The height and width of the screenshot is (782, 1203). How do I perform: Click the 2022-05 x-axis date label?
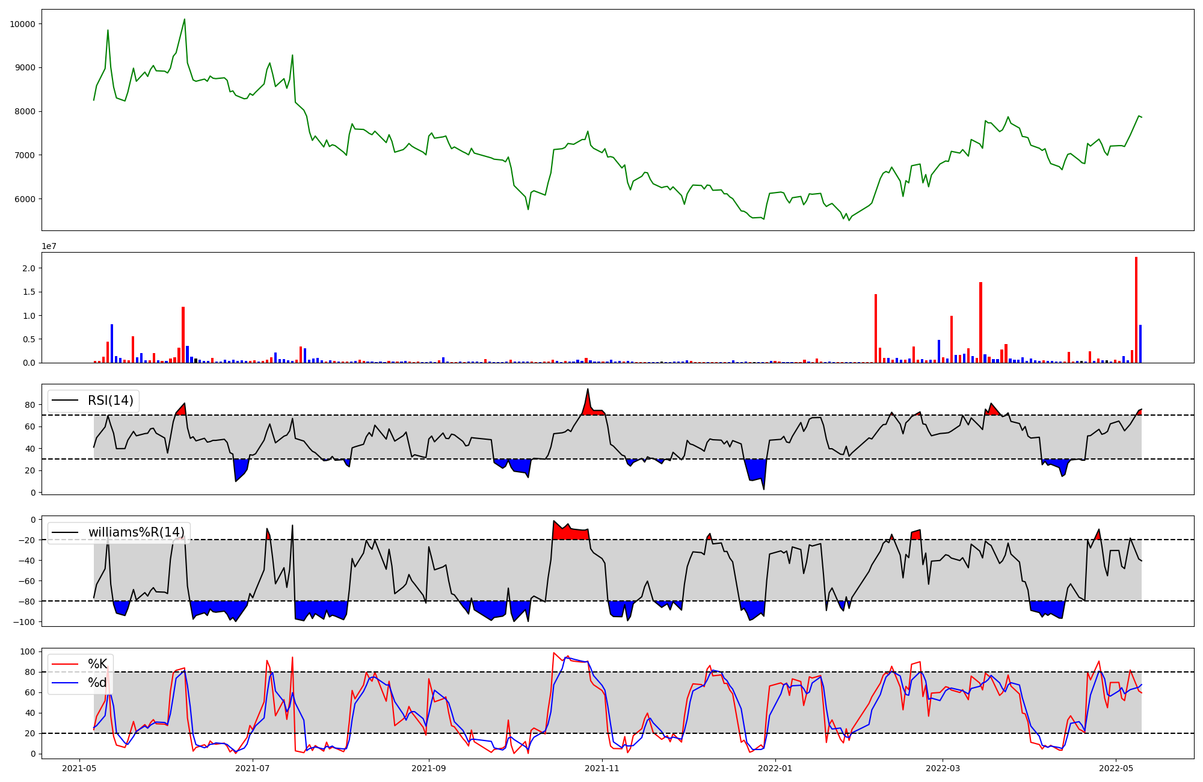coord(1116,768)
